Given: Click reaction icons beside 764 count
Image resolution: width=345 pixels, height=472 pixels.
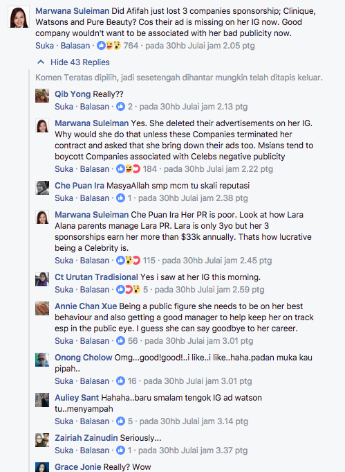Looking at the screenshot, I should [x=109, y=46].
